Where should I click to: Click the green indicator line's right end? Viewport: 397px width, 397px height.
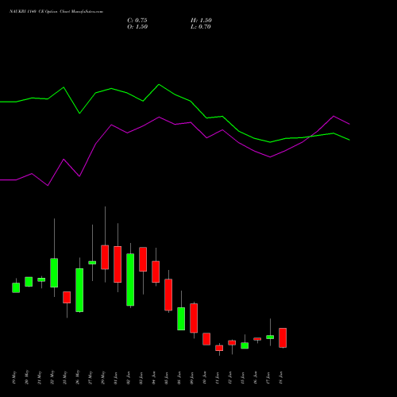click(349, 140)
